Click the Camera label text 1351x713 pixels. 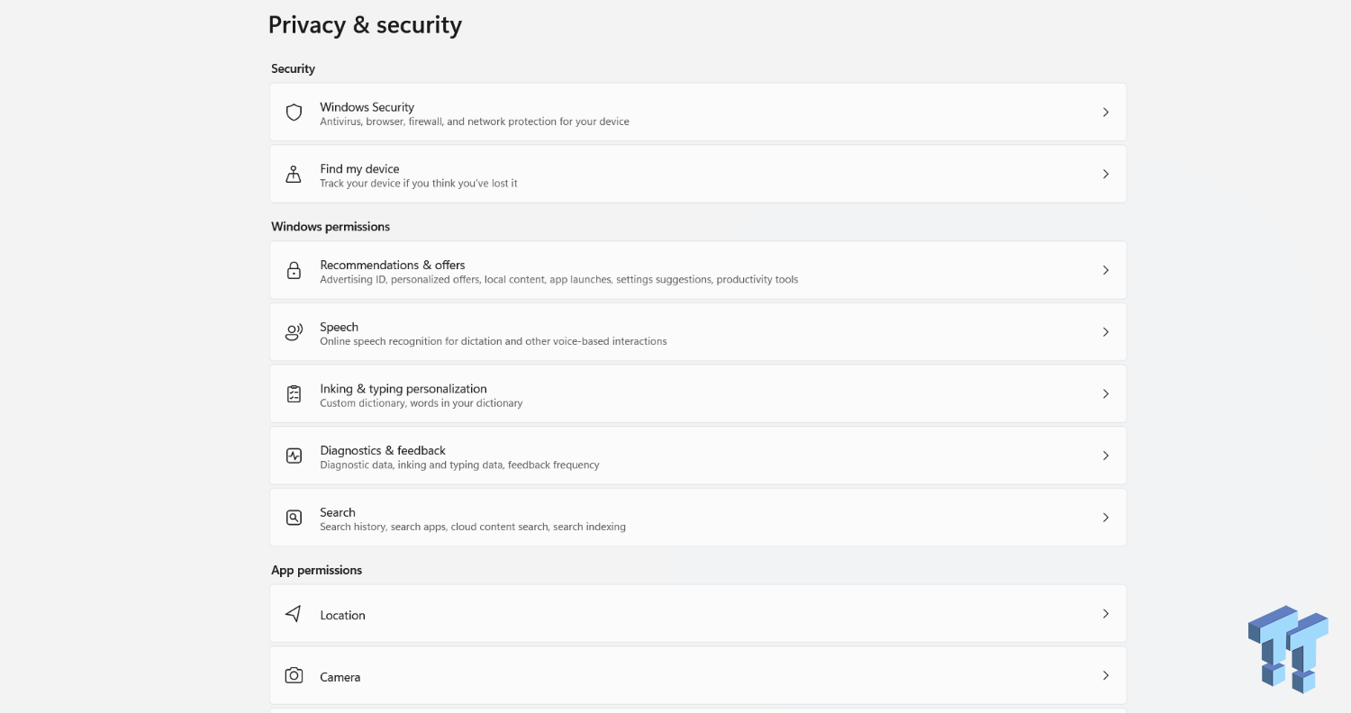(x=340, y=677)
